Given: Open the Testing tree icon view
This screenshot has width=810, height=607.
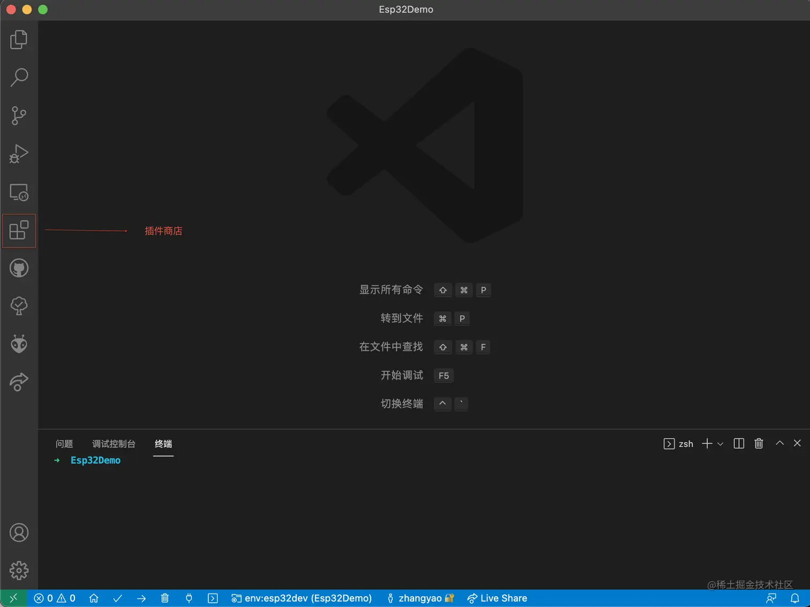Looking at the screenshot, I should [x=19, y=306].
